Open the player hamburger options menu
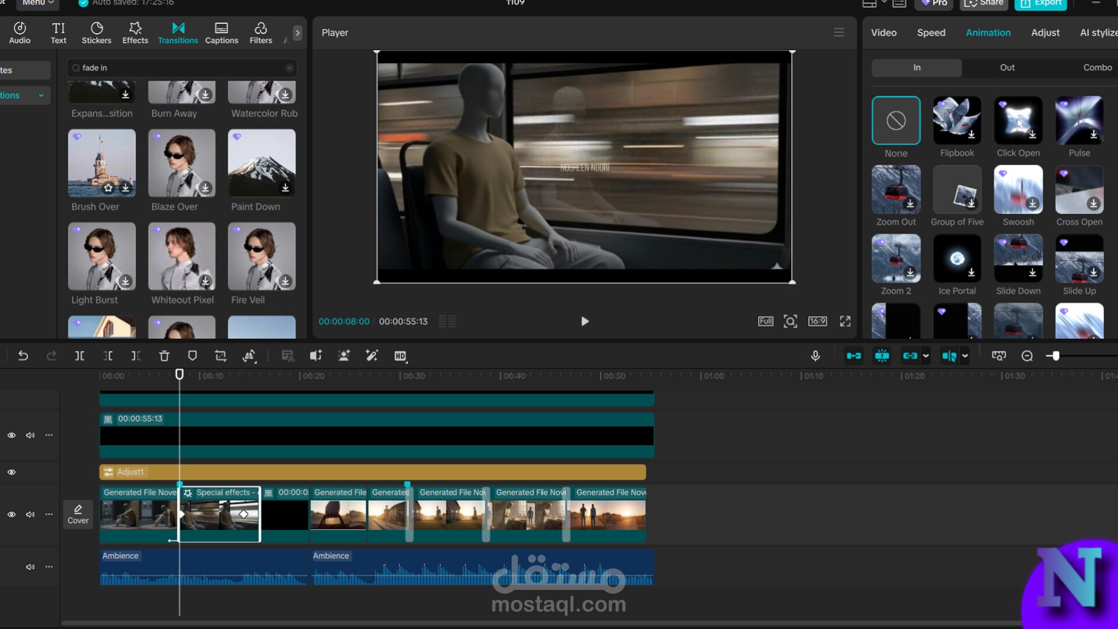 pyautogui.click(x=839, y=33)
